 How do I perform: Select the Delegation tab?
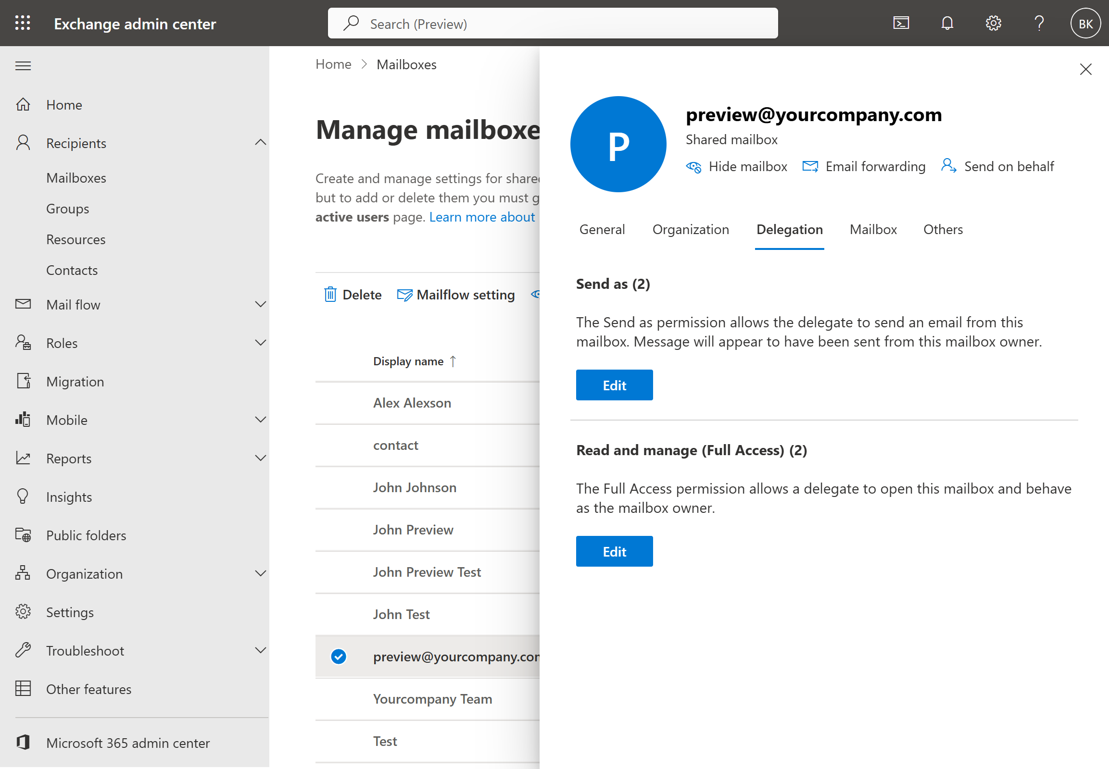coord(789,230)
